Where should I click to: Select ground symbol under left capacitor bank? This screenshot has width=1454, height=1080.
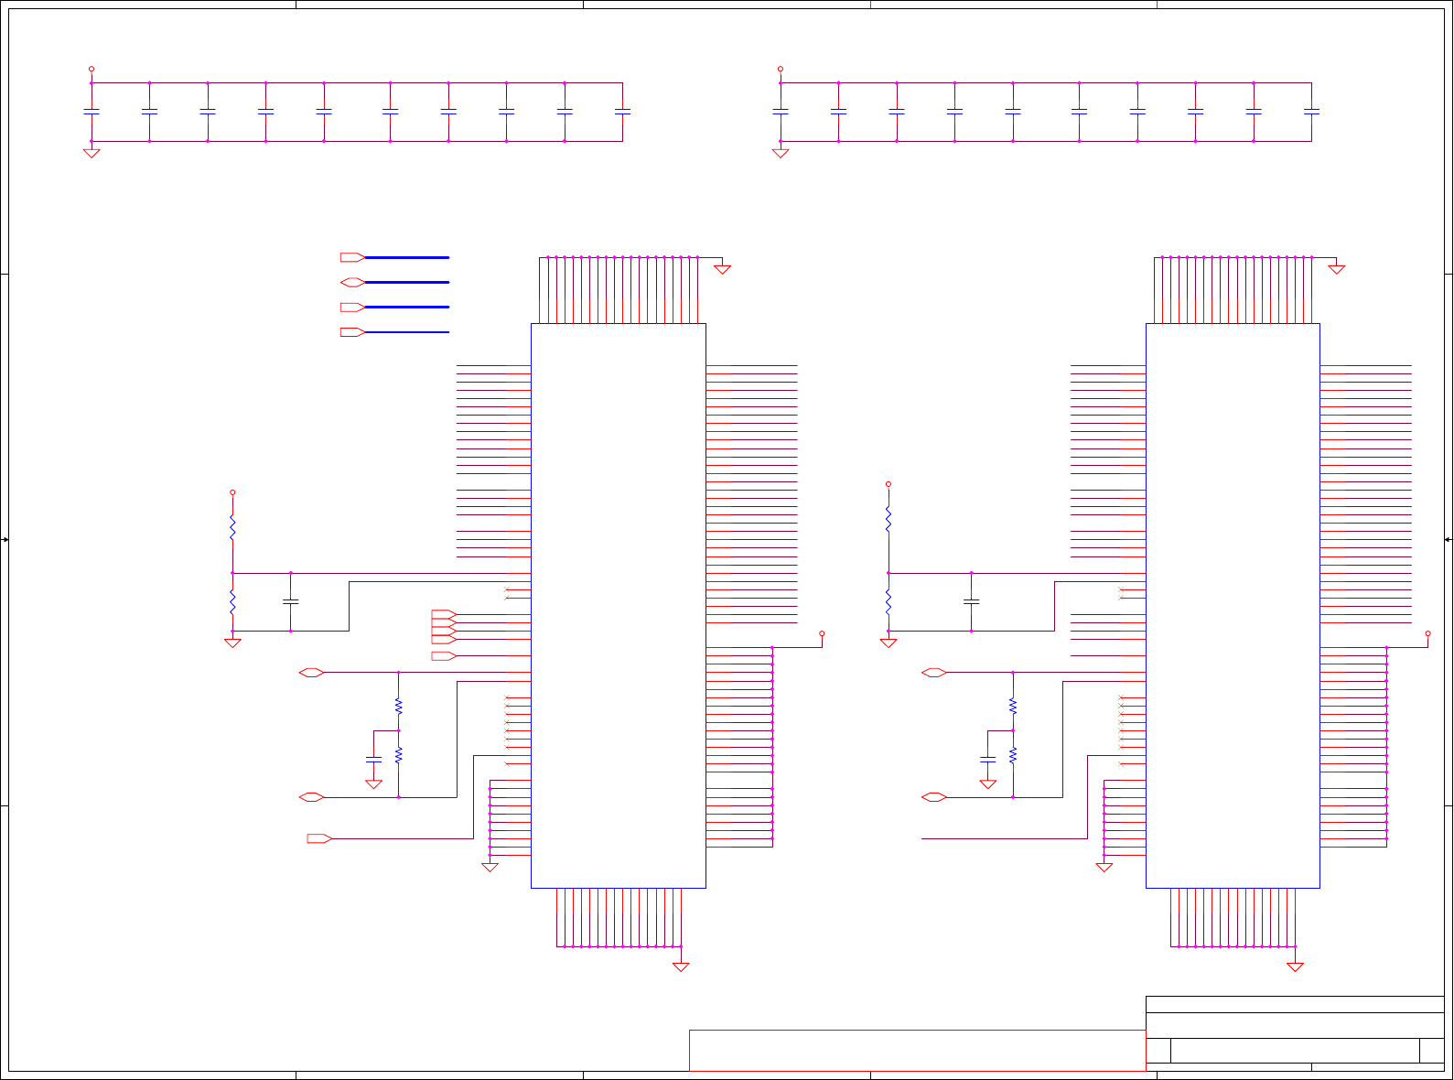(92, 153)
